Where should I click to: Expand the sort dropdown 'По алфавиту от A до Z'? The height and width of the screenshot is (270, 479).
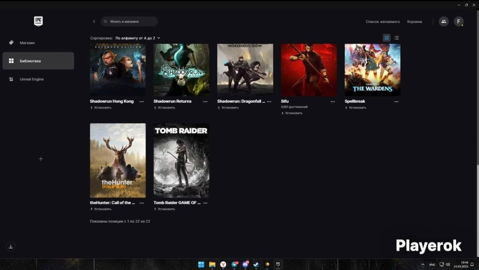pos(138,38)
